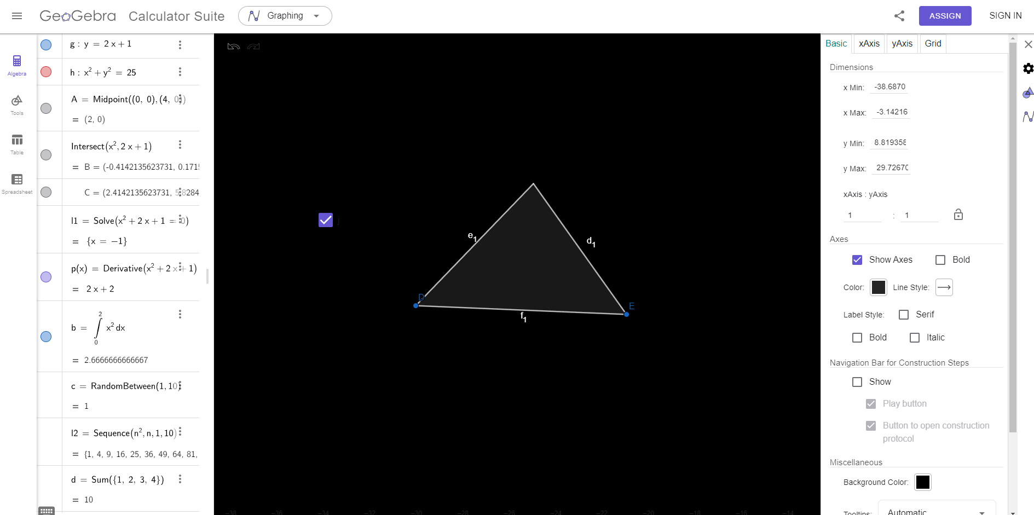Screen dimensions: 1034x515
Task: Open the Graphing app dropdown
Action: tap(285, 16)
